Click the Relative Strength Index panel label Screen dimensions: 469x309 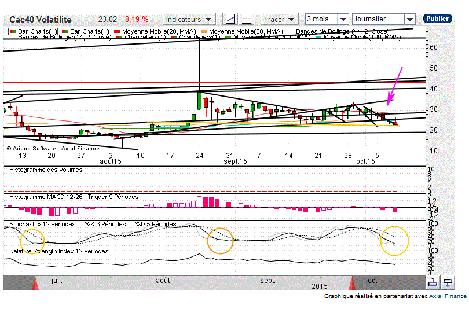(x=59, y=251)
